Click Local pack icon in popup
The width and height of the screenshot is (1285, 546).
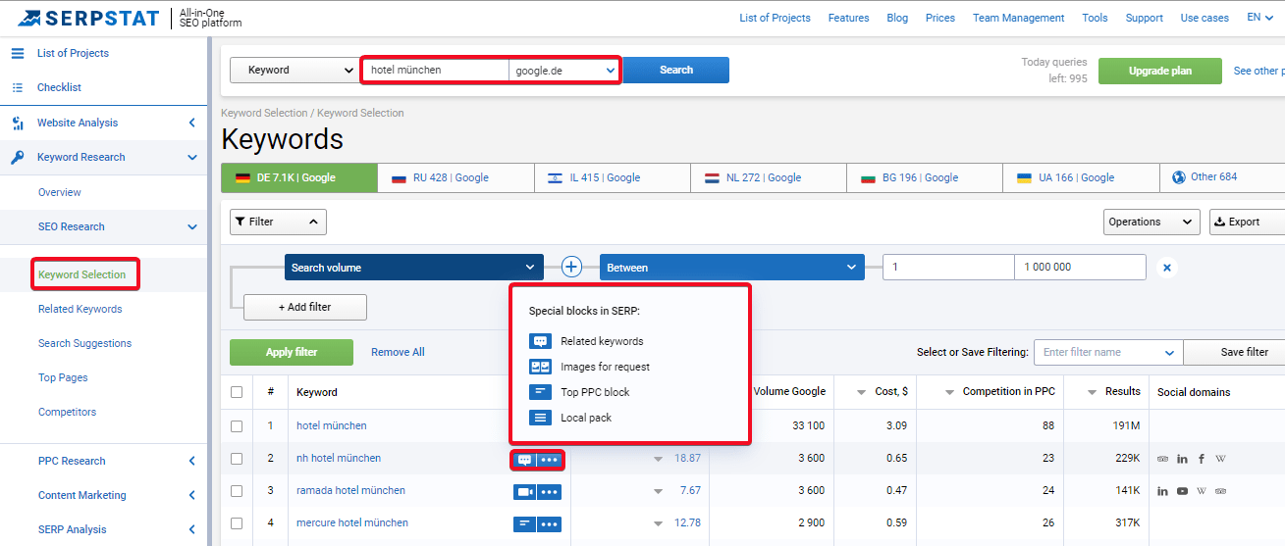[x=540, y=418]
